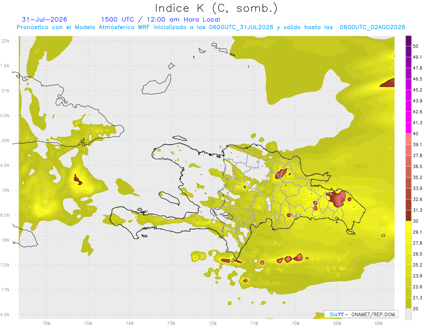Click the "32.6" colorbar label

click(x=418, y=199)
